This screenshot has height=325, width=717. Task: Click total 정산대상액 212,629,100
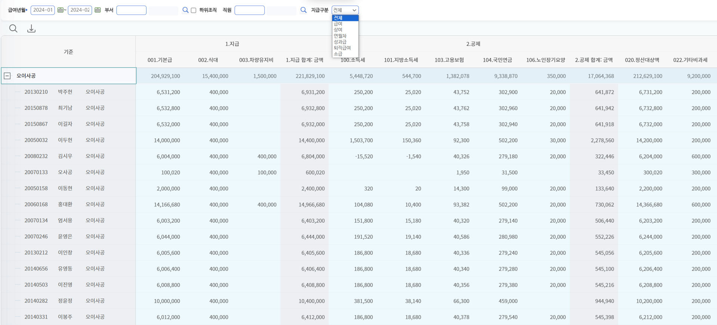pyautogui.click(x=648, y=76)
